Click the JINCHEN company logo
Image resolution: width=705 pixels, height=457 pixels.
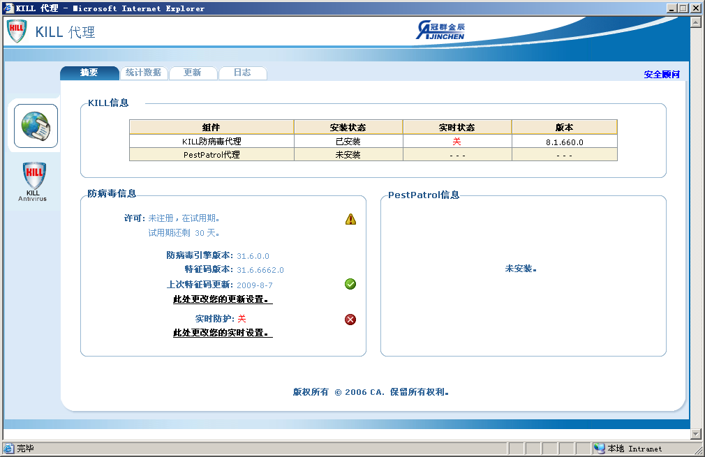click(440, 31)
